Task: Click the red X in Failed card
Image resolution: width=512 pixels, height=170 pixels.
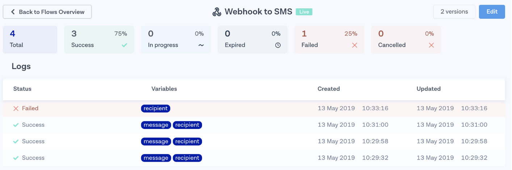Action: [x=354, y=45]
